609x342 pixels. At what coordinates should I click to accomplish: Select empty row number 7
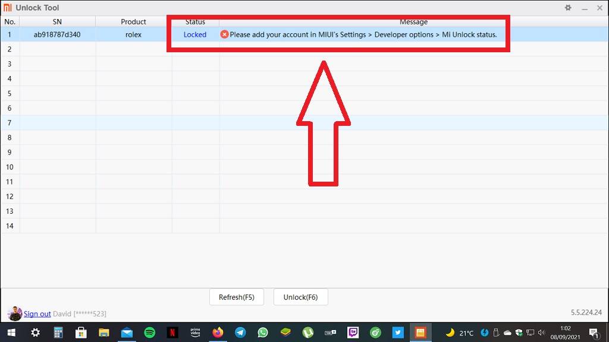click(x=304, y=123)
